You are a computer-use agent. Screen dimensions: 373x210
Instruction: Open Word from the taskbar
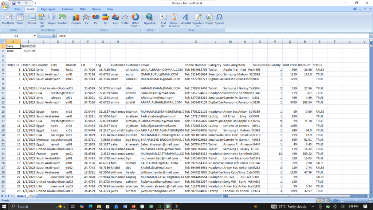125,206
